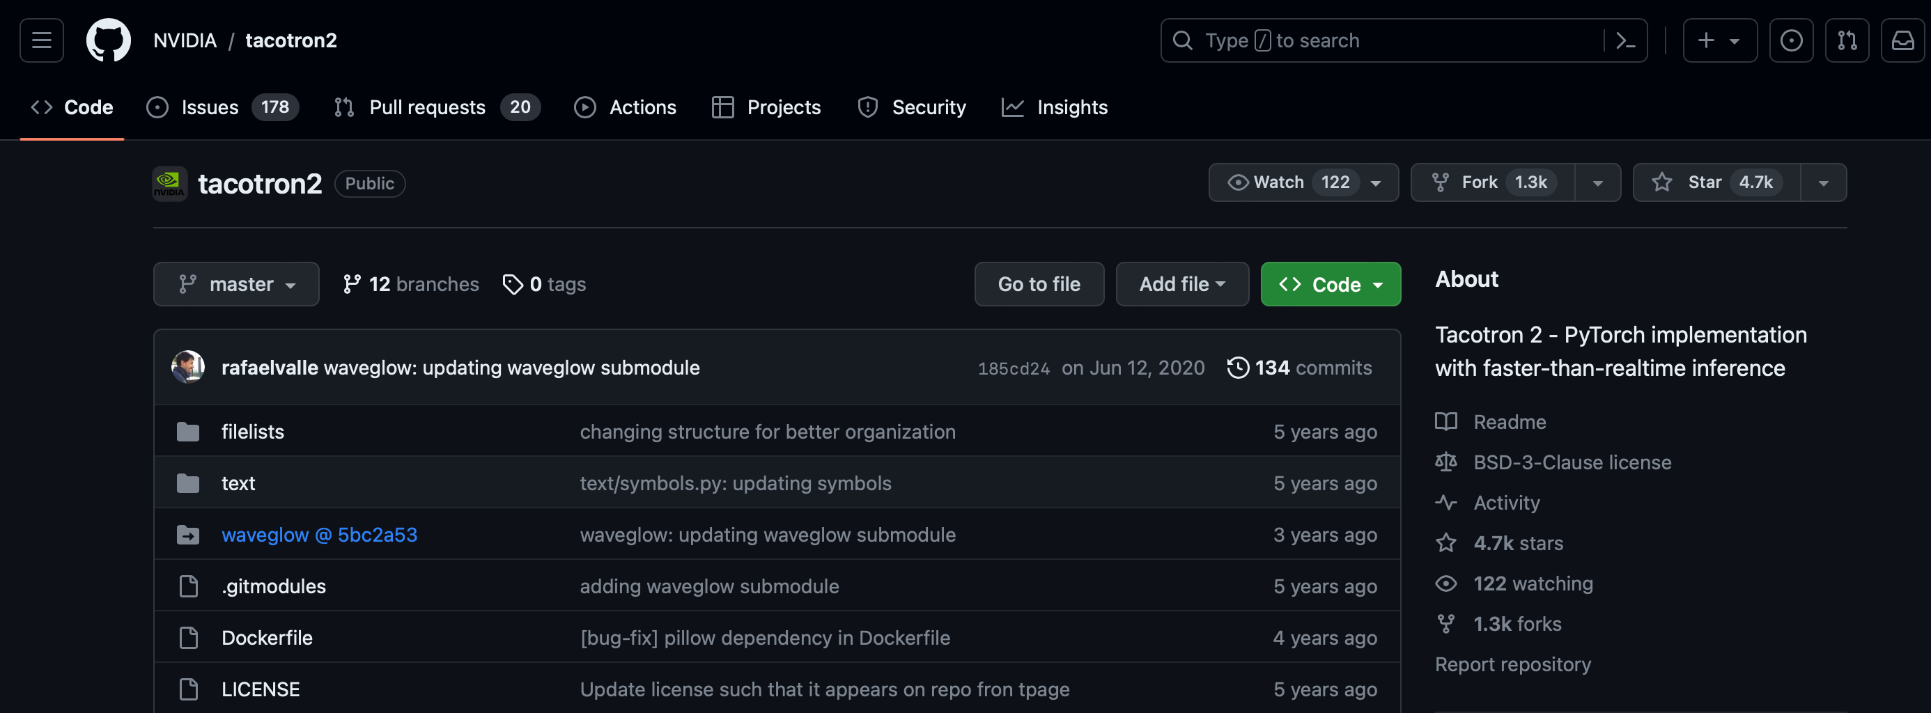1931x713 pixels.
Task: Open the Pull requests tab
Action: tap(437, 108)
